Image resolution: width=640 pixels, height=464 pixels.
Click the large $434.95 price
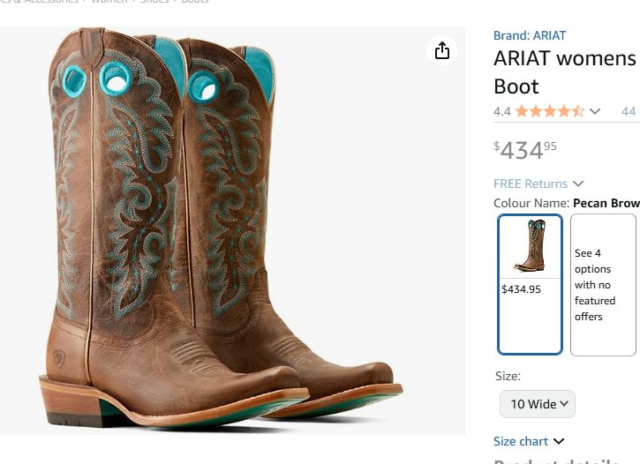click(x=525, y=150)
